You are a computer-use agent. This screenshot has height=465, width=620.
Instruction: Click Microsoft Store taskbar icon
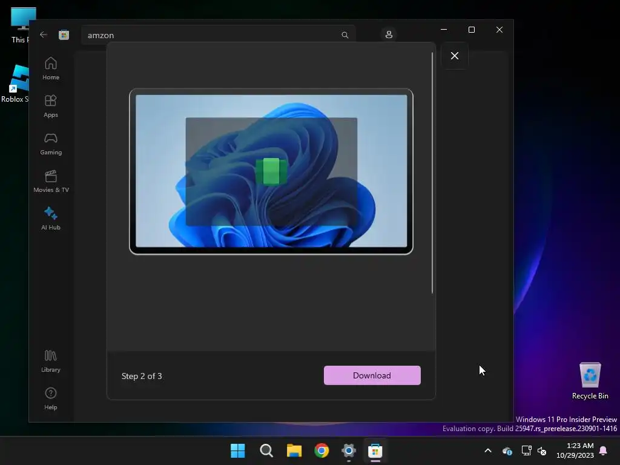point(375,450)
